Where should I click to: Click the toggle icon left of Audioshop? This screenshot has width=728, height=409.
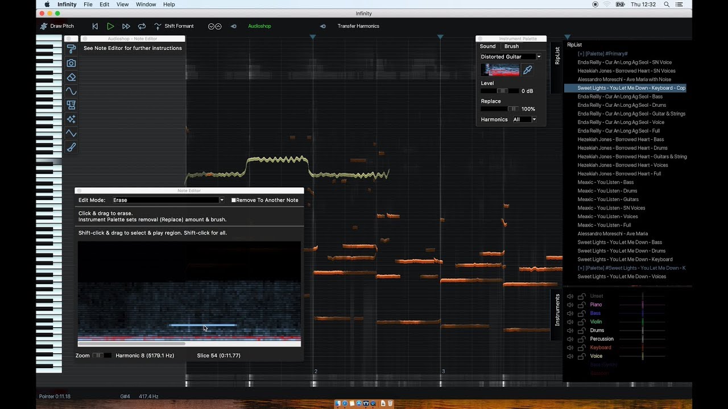point(233,26)
